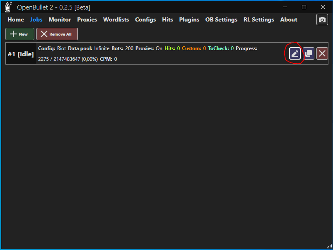Click the Bots: 200 value
This screenshot has height=250, width=333.
[123, 48]
